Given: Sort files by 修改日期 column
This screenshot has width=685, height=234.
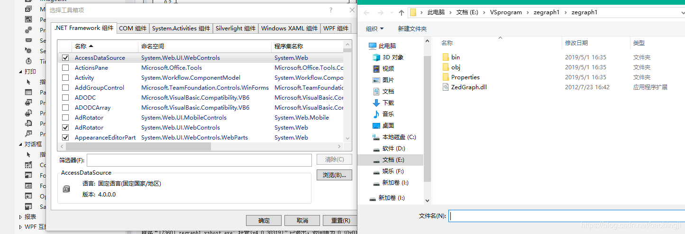Looking at the screenshot, I should pos(576,43).
